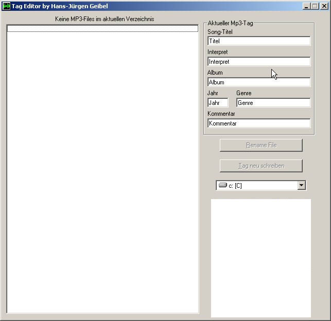This screenshot has height=321, width=331.
Task: Click the 'Aktueller Mp3-Tag' group heading
Action: click(230, 24)
